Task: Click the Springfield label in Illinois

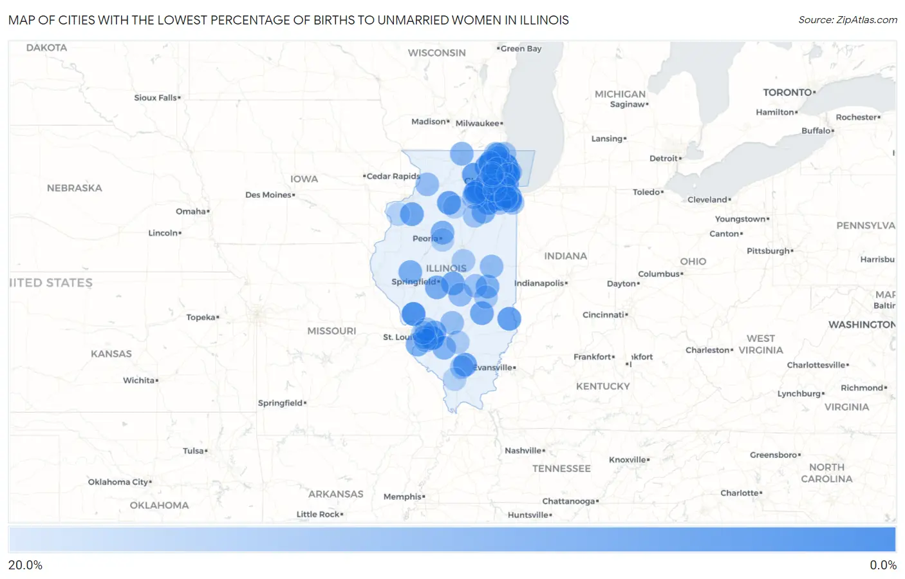Action: pyautogui.click(x=415, y=281)
